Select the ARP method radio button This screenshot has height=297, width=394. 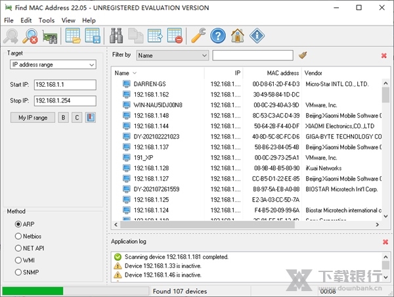point(18,224)
